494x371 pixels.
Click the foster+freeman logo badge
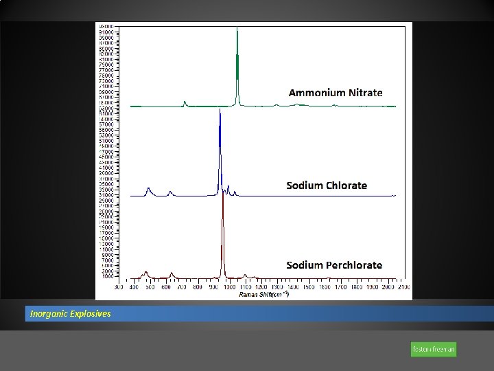click(x=434, y=349)
